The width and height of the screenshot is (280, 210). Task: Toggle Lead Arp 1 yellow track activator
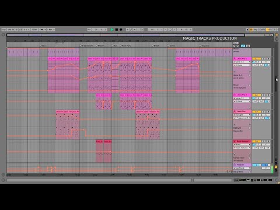(x=257, y=58)
